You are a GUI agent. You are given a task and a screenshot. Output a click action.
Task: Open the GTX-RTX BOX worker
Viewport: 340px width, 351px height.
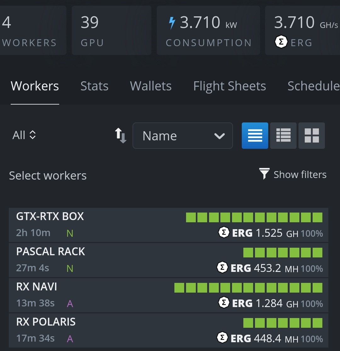tap(50, 217)
